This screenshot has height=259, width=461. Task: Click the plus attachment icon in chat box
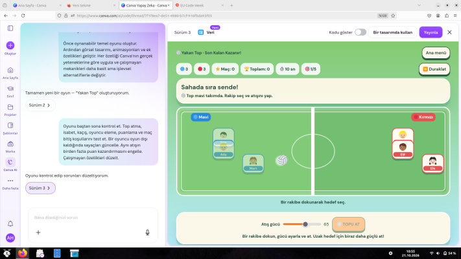tap(38, 232)
